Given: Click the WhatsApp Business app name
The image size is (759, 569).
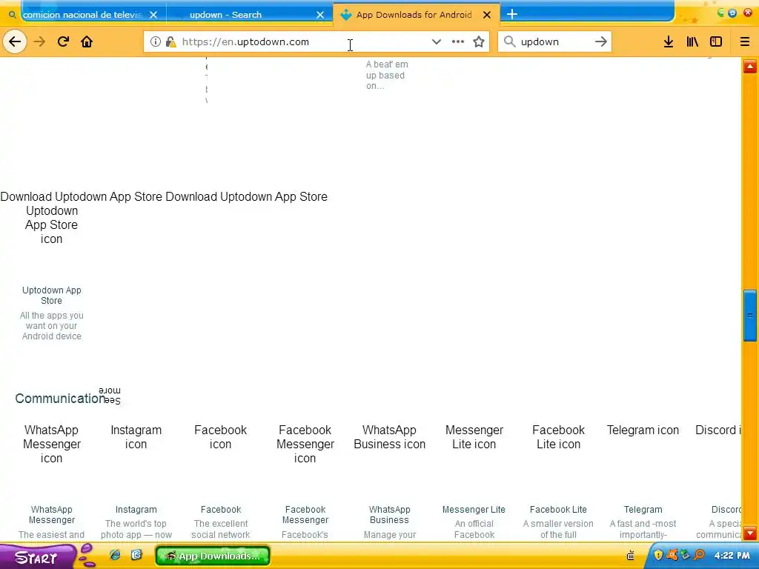Looking at the screenshot, I should [389, 514].
